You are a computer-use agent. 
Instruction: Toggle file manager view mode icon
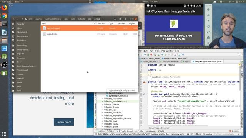coord(120,19)
